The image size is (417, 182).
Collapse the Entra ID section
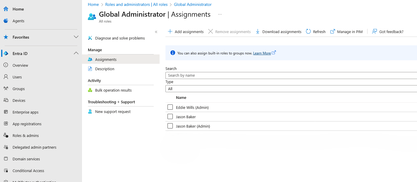pyautogui.click(x=76, y=53)
